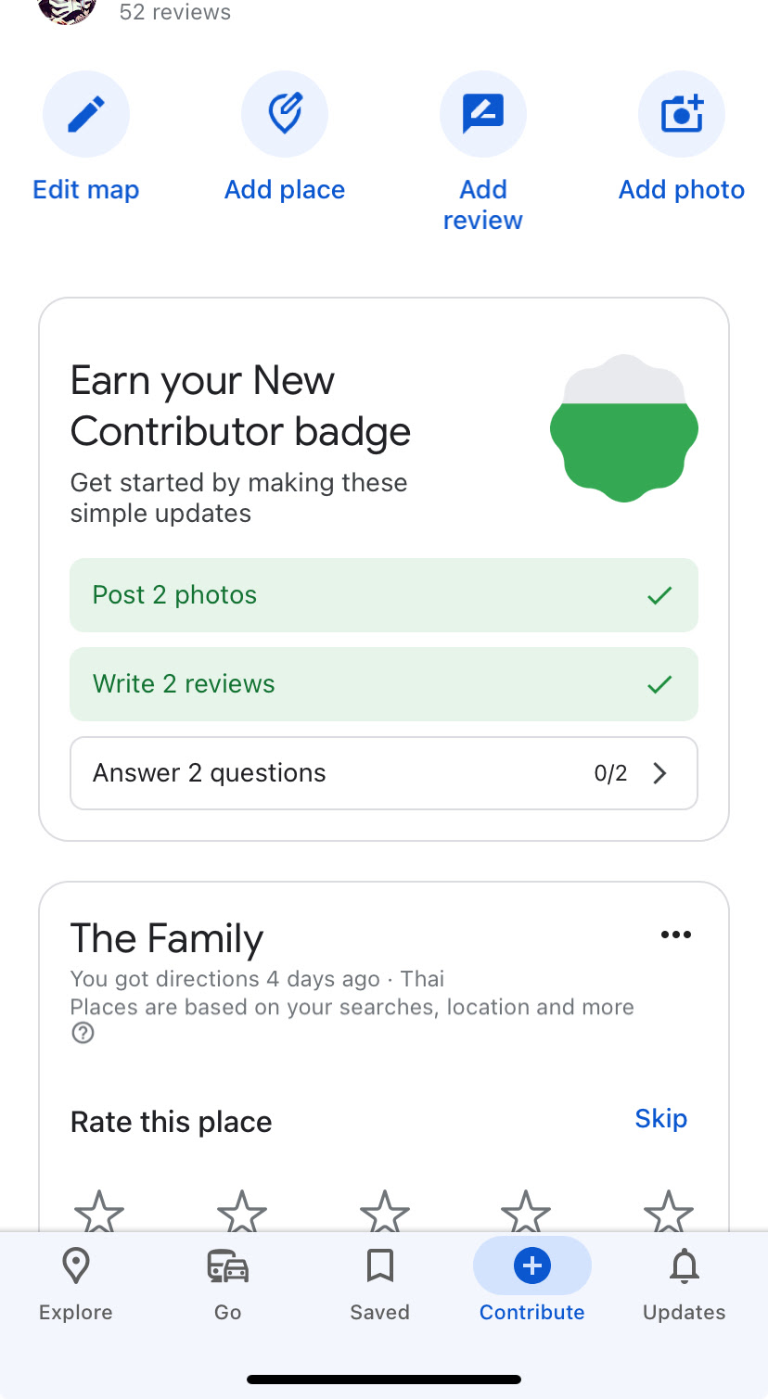Switch to the Go tab
Image resolution: width=768 pixels, height=1399 pixels.
pyautogui.click(x=228, y=1282)
